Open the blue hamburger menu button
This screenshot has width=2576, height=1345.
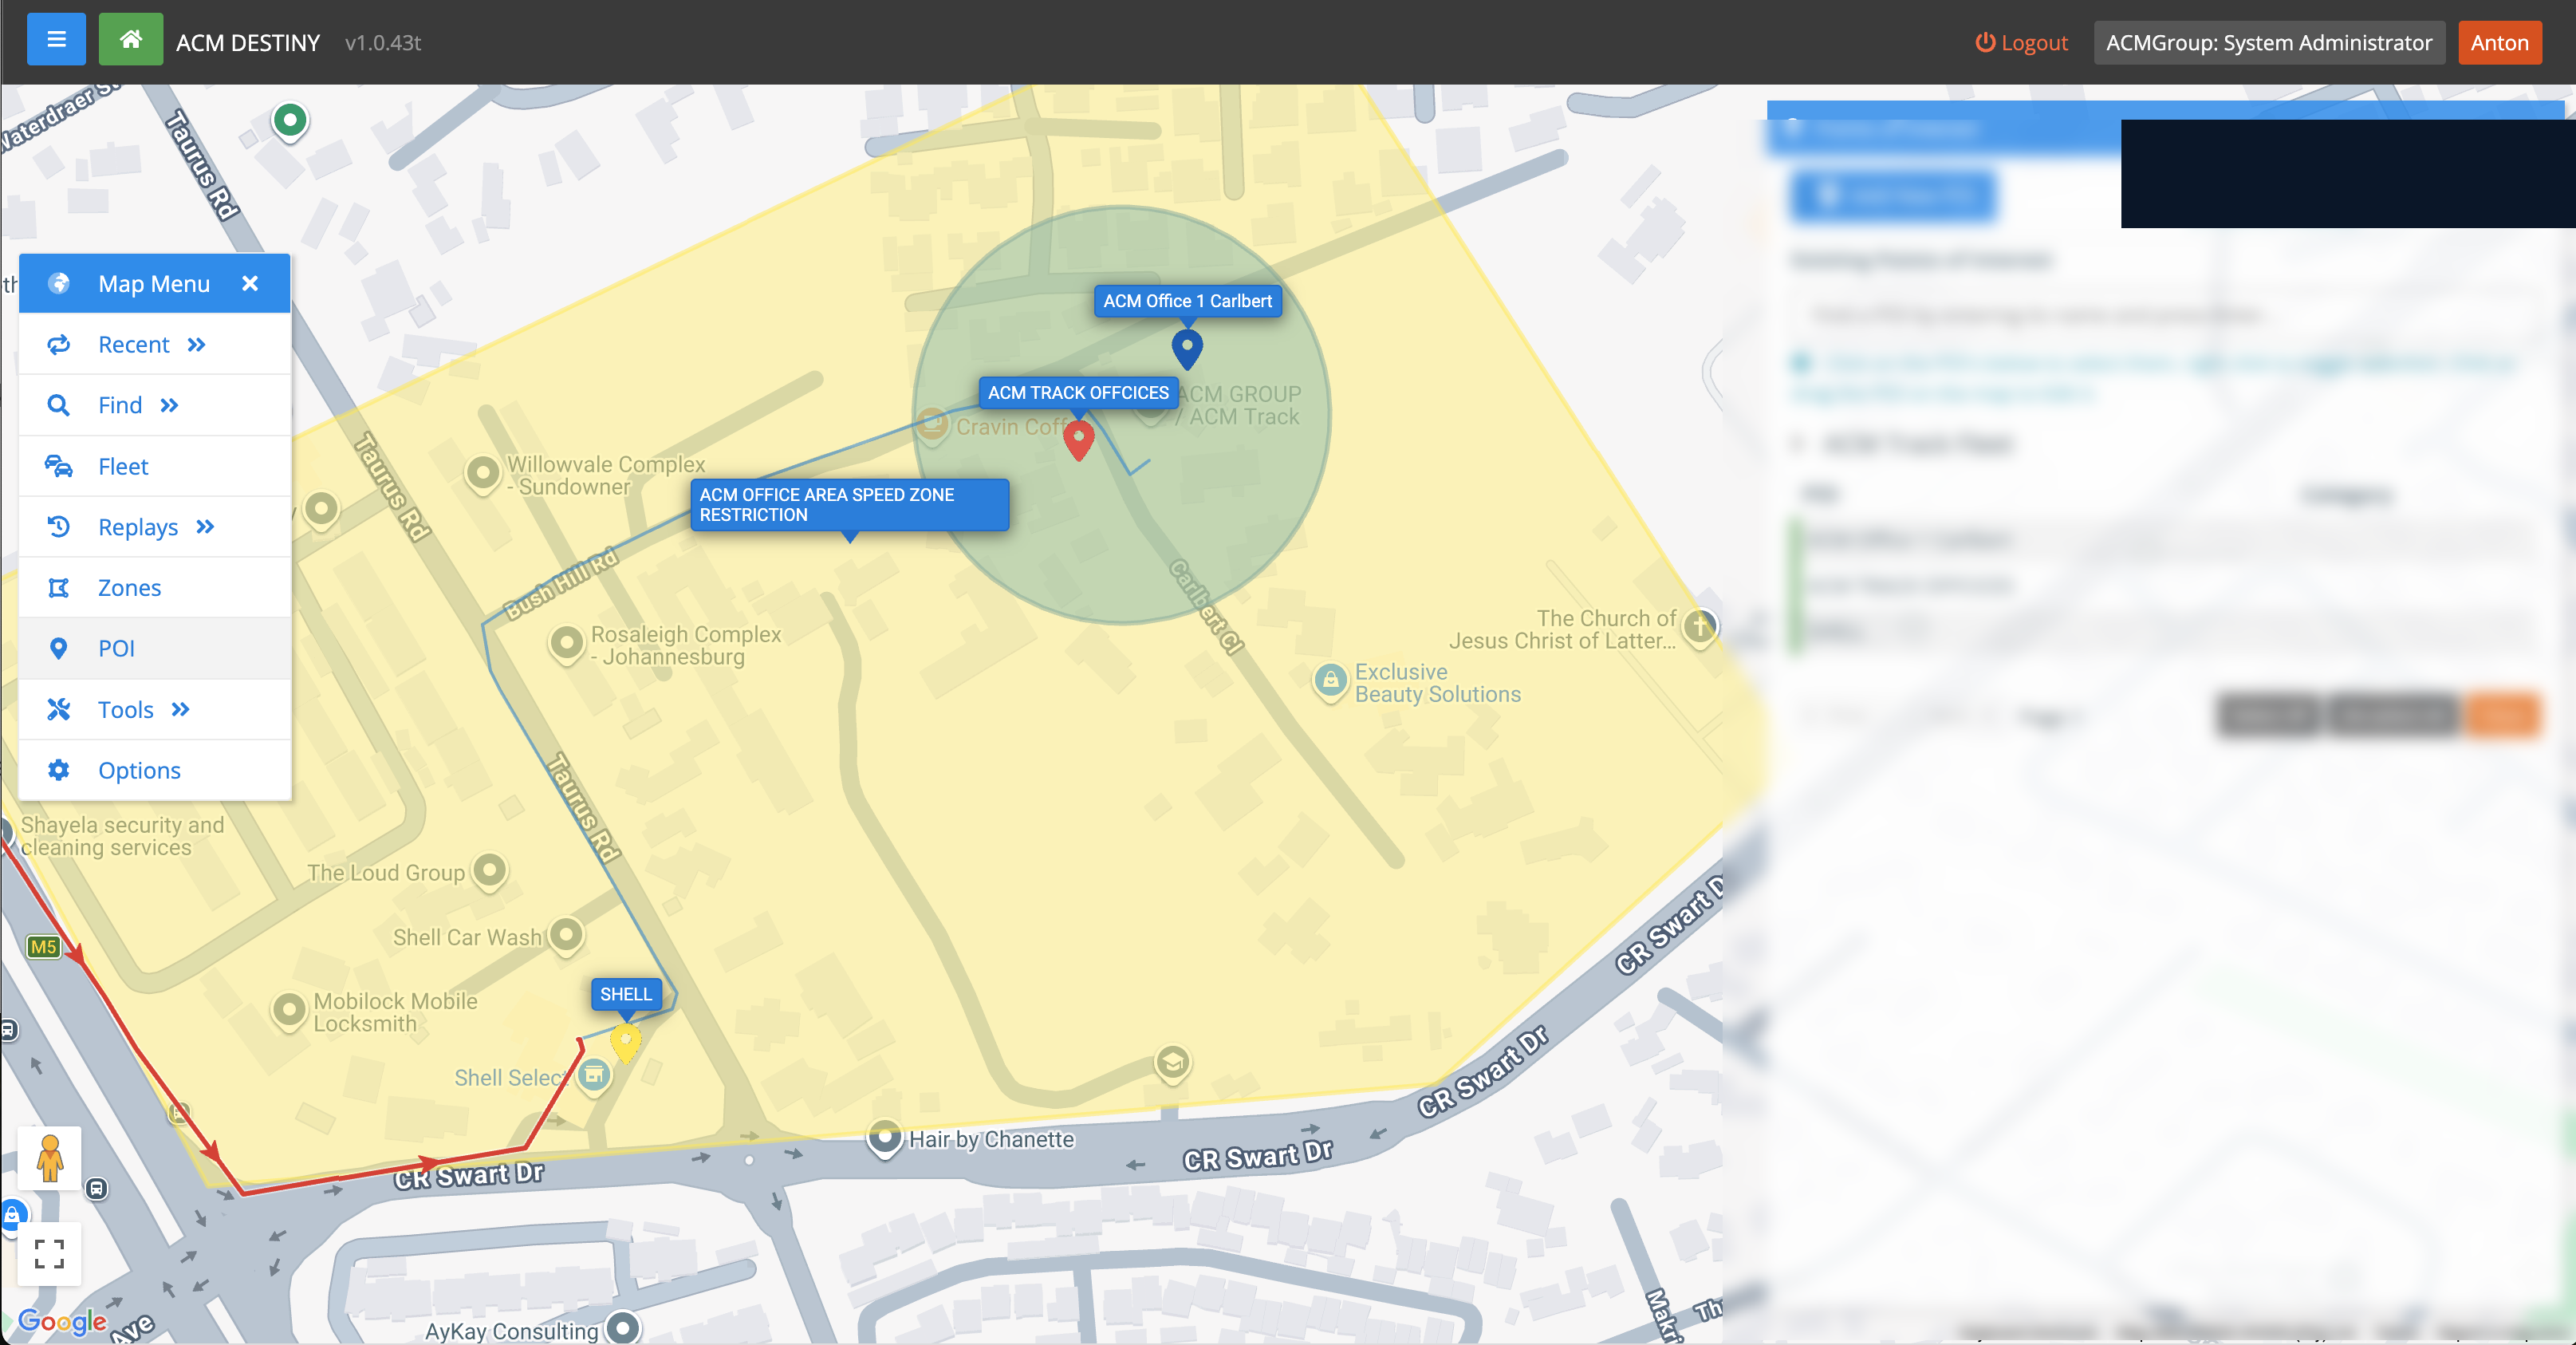tap(56, 40)
